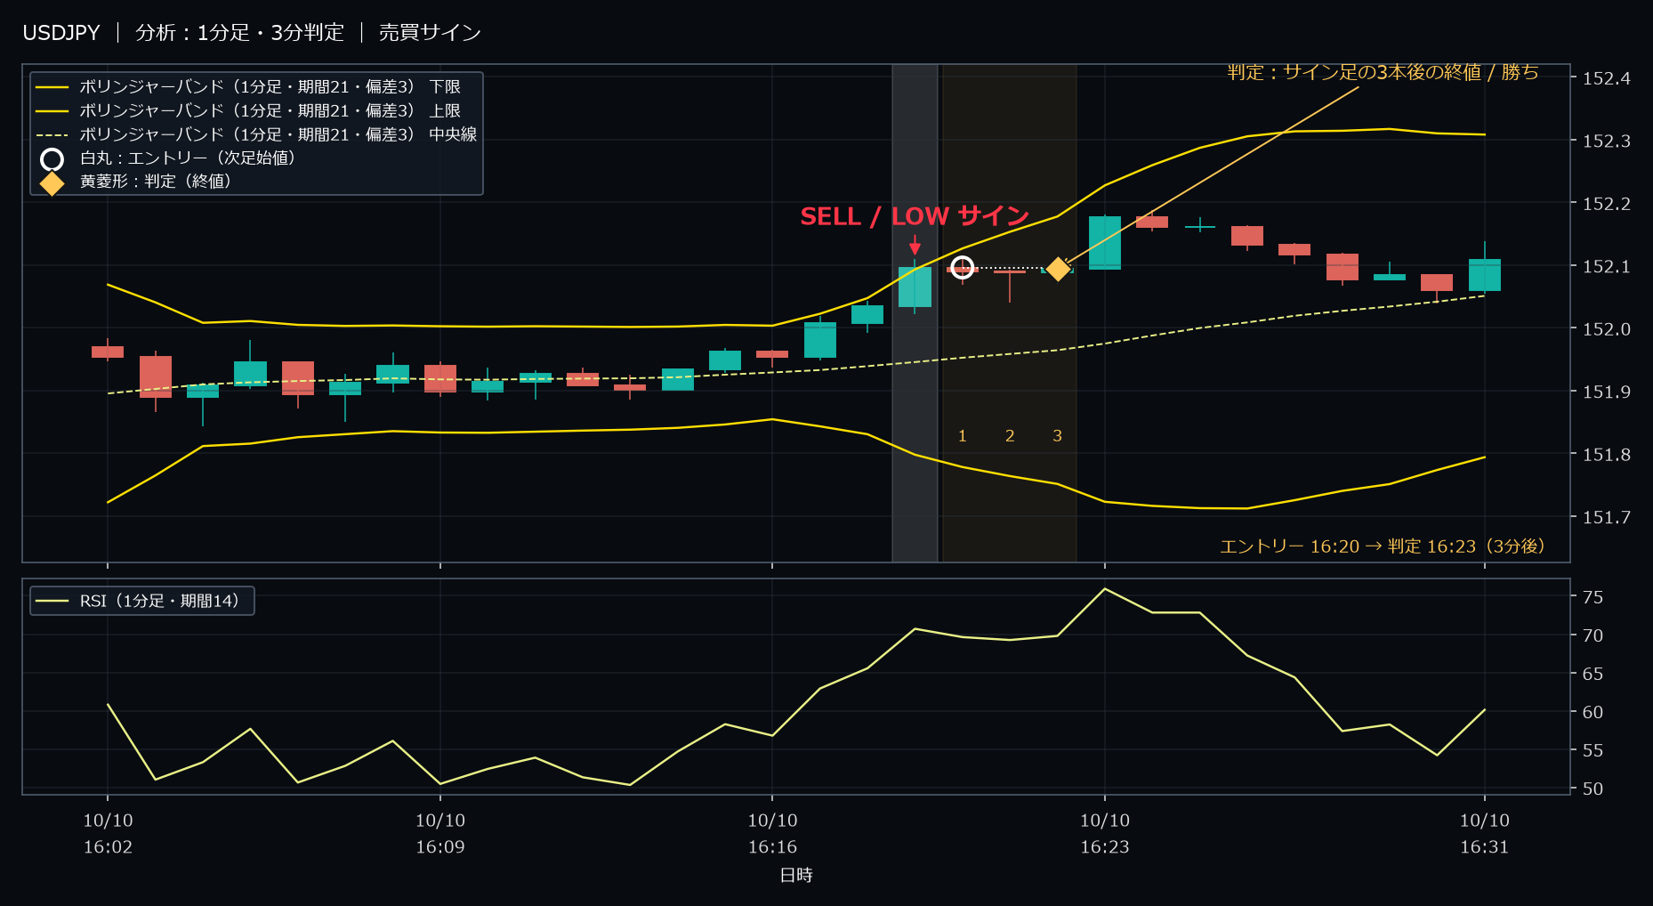Click candle count number 3 label

coord(1058,435)
